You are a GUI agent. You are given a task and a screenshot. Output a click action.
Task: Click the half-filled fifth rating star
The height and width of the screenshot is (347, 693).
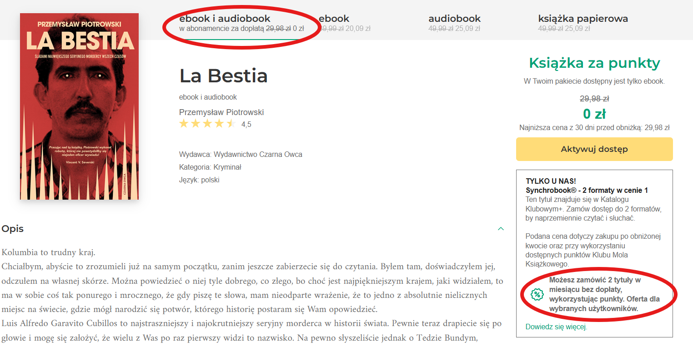(x=231, y=124)
